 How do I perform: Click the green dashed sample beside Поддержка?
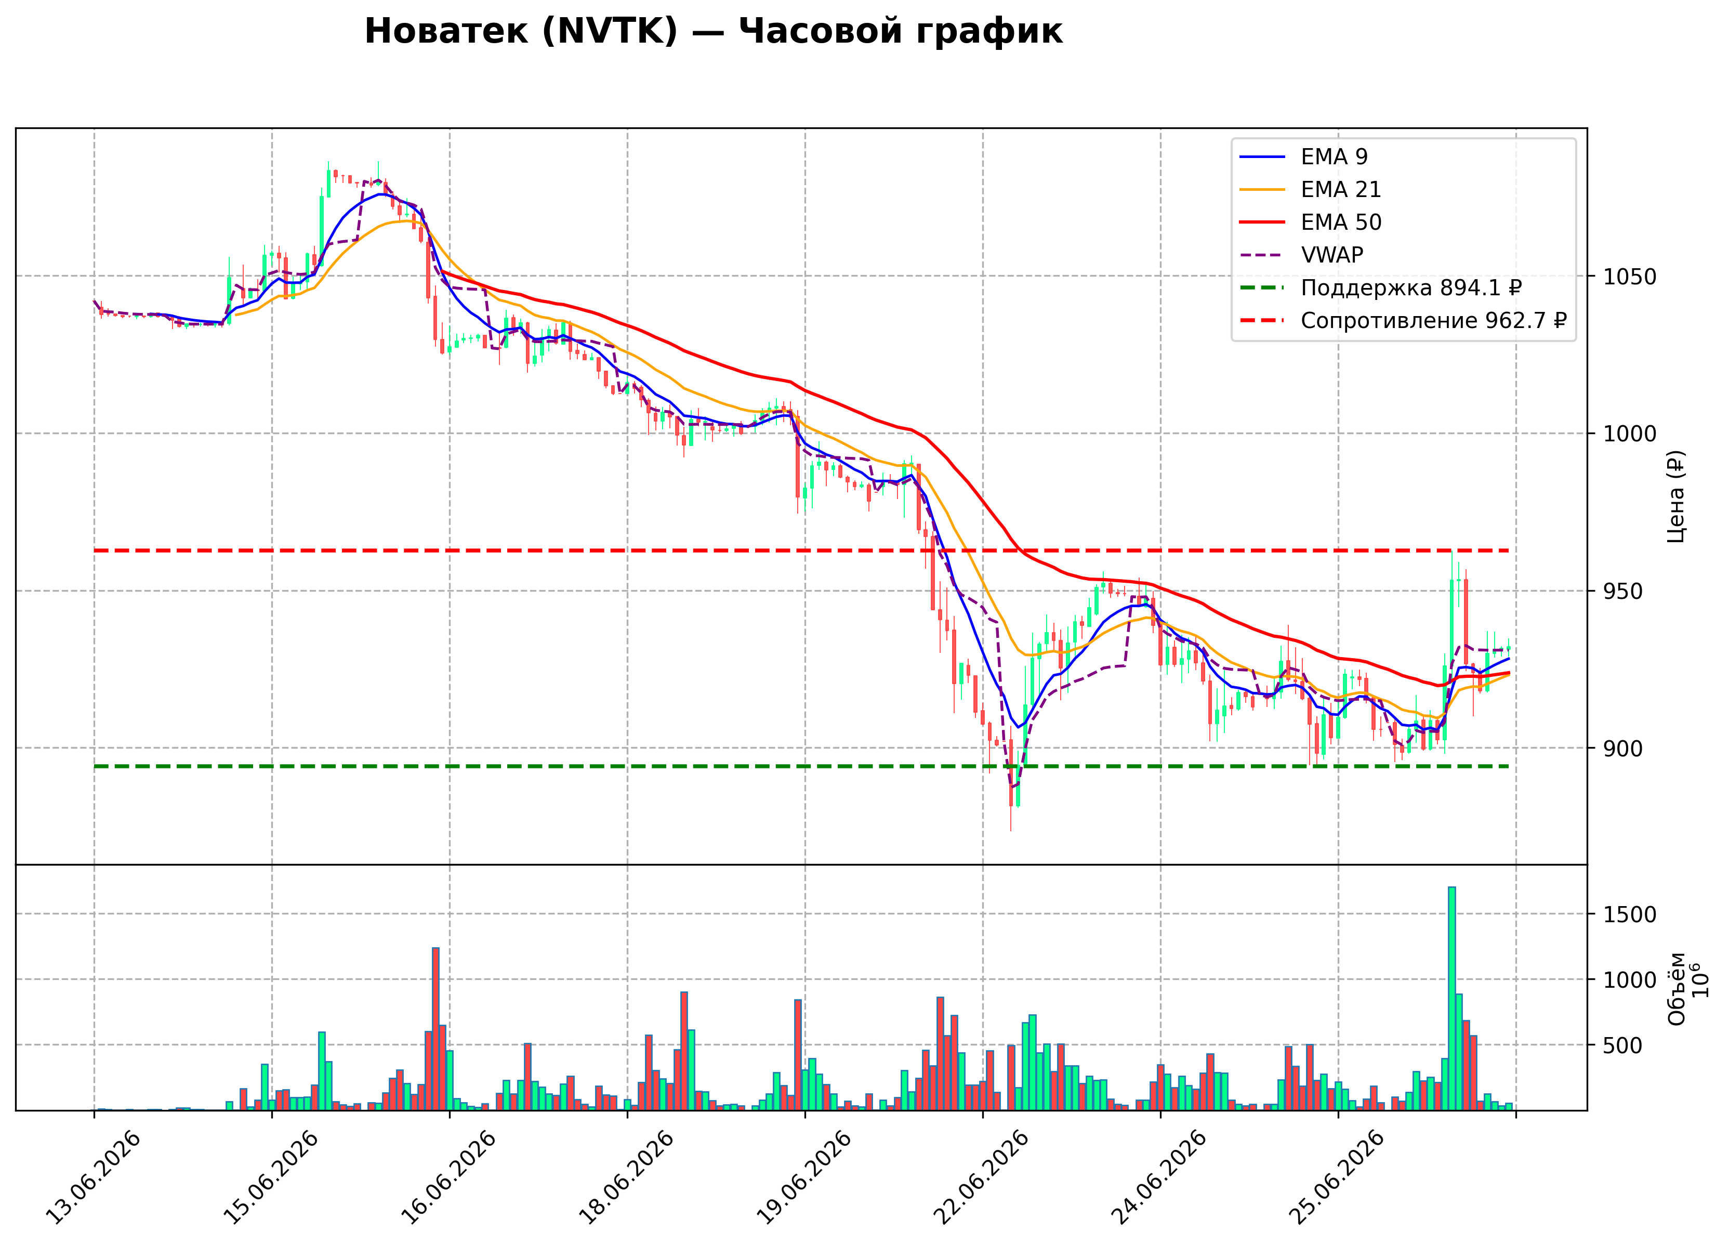(1262, 289)
